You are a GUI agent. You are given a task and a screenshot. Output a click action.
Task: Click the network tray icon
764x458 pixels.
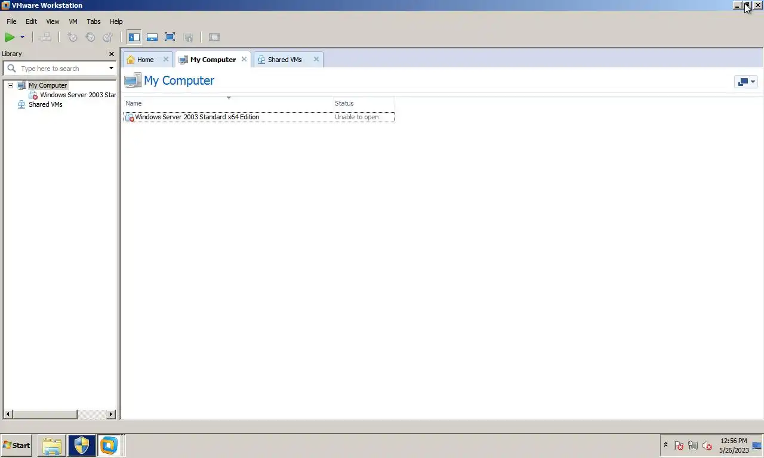(693, 445)
